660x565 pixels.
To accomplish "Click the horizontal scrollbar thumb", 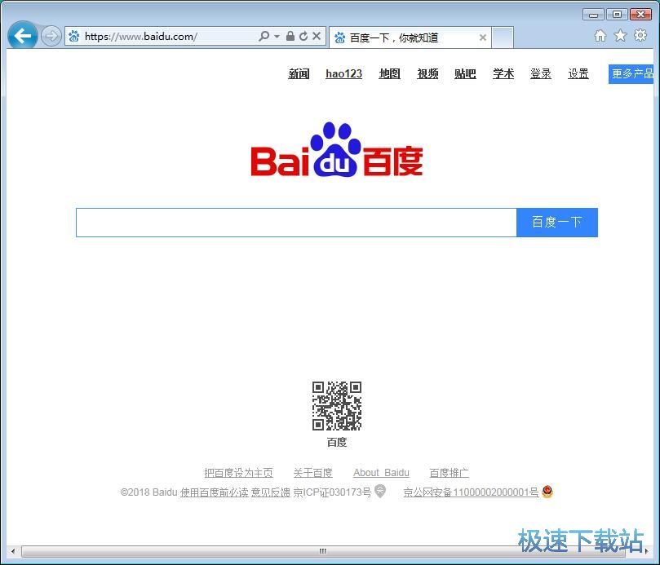I will click(323, 550).
